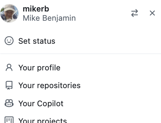
Task: Click the person silhouette profile icon
Action: coord(9,67)
